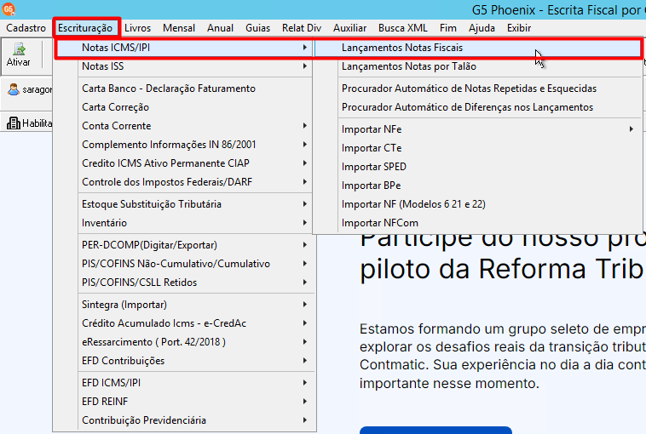Click the G5 application logo icon
Viewport: 646px width, 434px height.
(9, 9)
